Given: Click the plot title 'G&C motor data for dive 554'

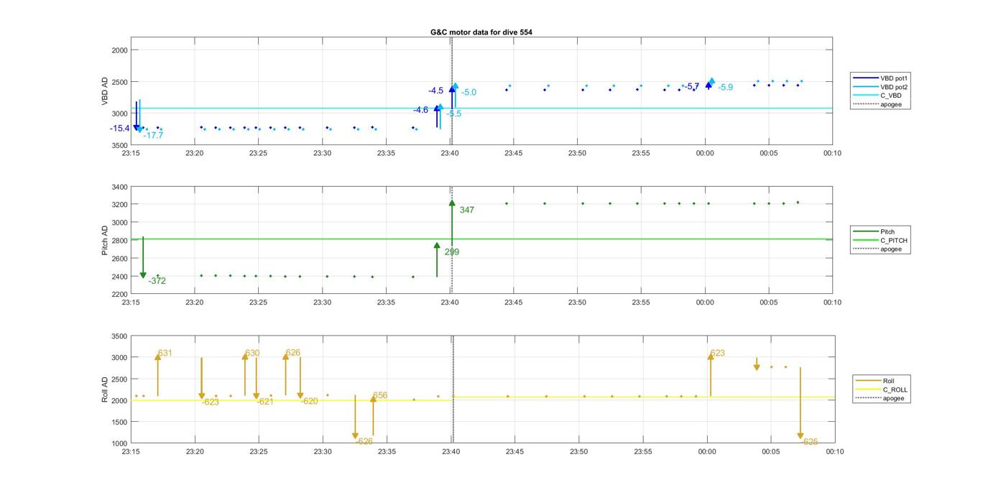Looking at the screenshot, I should click(x=481, y=32).
